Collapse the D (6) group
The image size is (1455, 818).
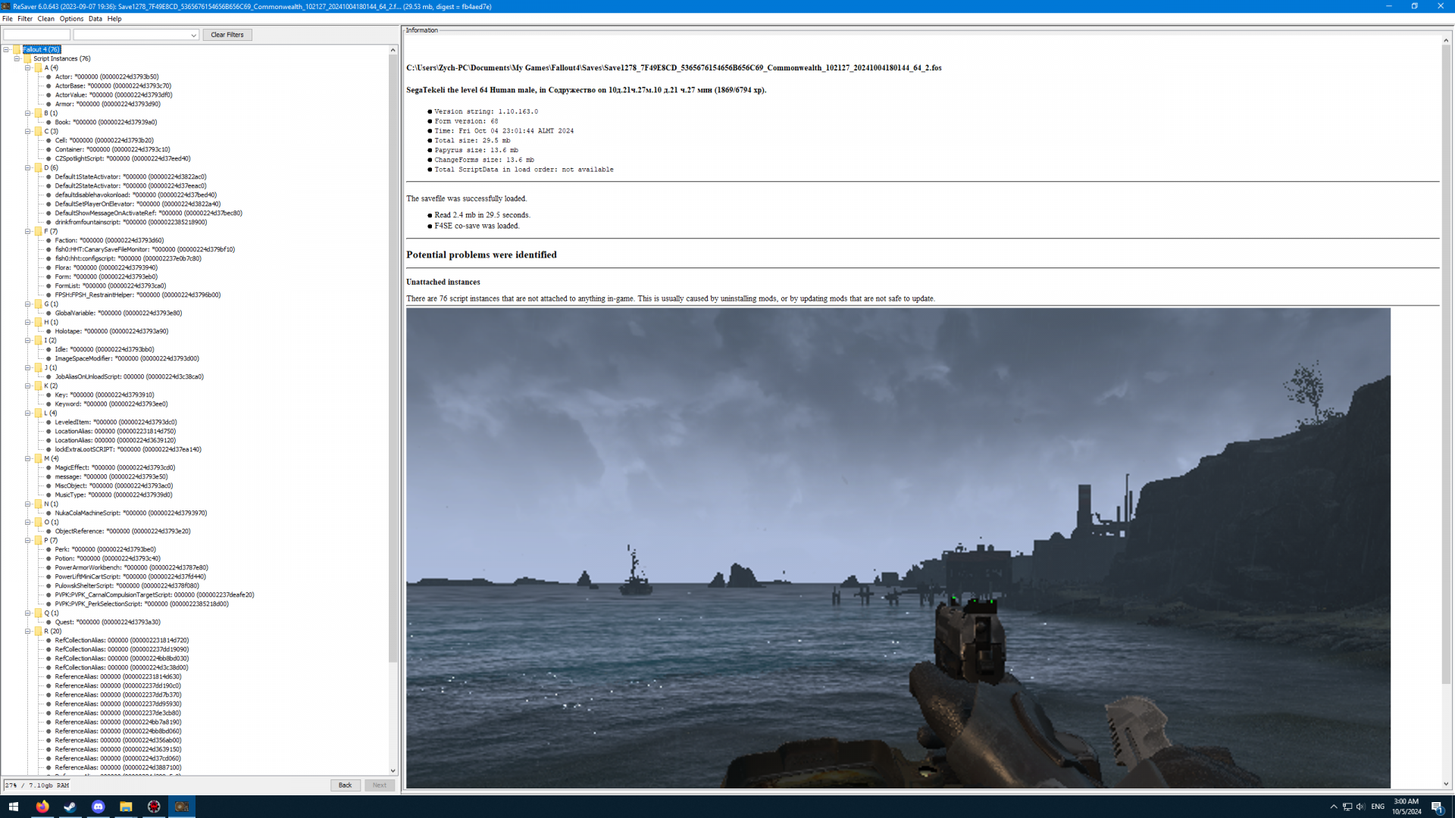27,167
